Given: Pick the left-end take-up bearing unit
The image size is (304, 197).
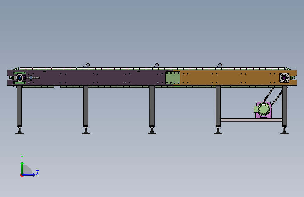Looking at the screenshot, I should 19,78.
